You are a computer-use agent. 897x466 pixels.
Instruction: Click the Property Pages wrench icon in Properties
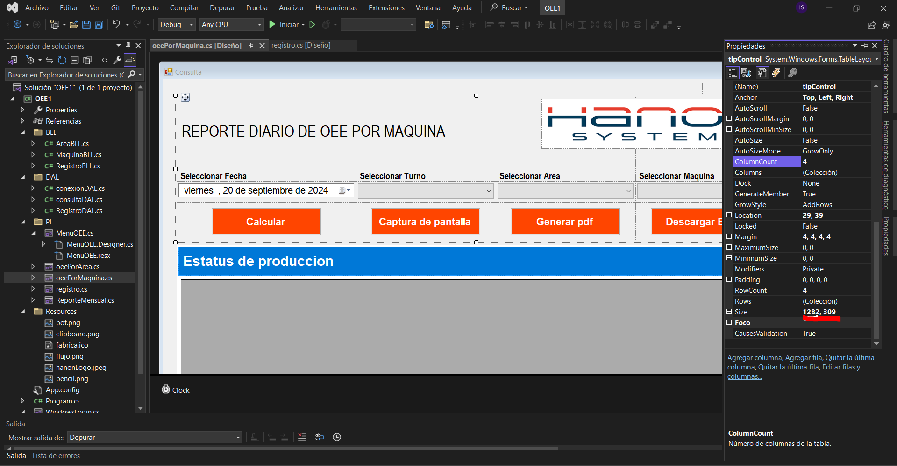coord(792,73)
